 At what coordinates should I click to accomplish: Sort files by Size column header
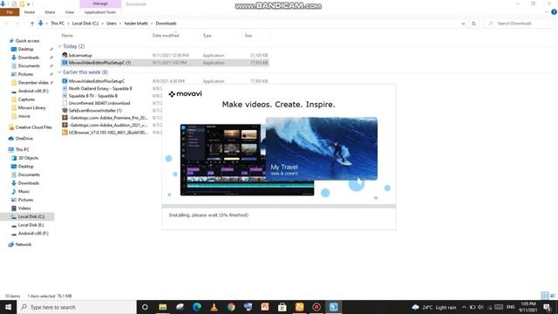[x=248, y=36]
